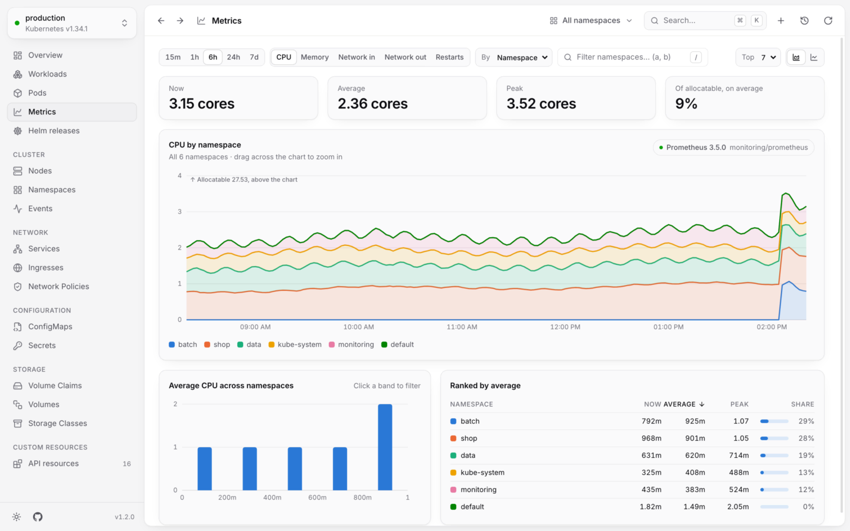
Task: Switch to the Network in tab
Action: point(357,57)
